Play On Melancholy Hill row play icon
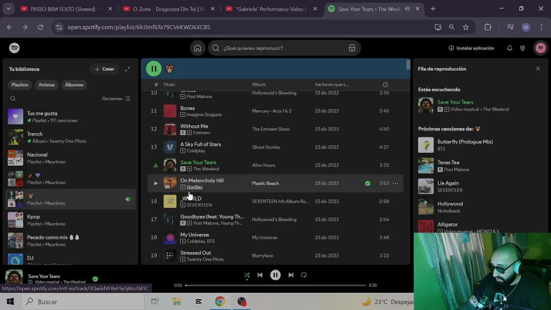The width and height of the screenshot is (551, 310). [155, 183]
